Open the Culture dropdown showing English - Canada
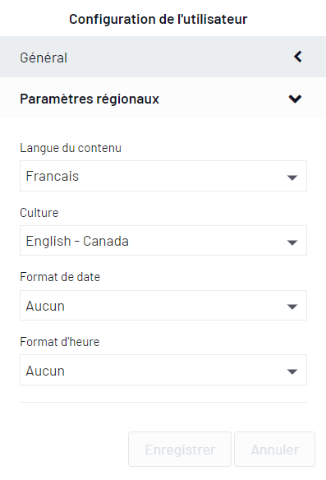Screen dimensions: 326x480 pyautogui.click(x=163, y=241)
